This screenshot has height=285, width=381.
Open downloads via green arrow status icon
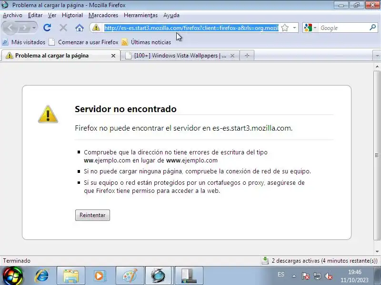point(265,261)
